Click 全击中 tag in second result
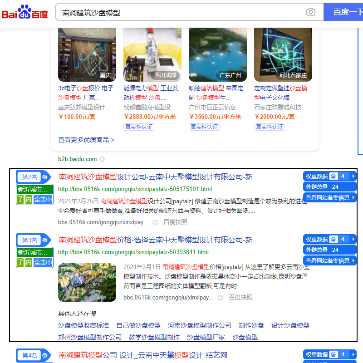Image resolution: width=363 pixels, height=363 pixels. (x=43, y=199)
